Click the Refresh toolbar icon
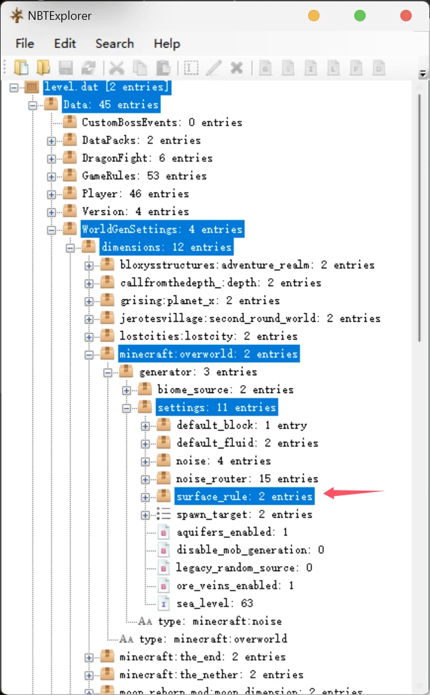 point(89,68)
